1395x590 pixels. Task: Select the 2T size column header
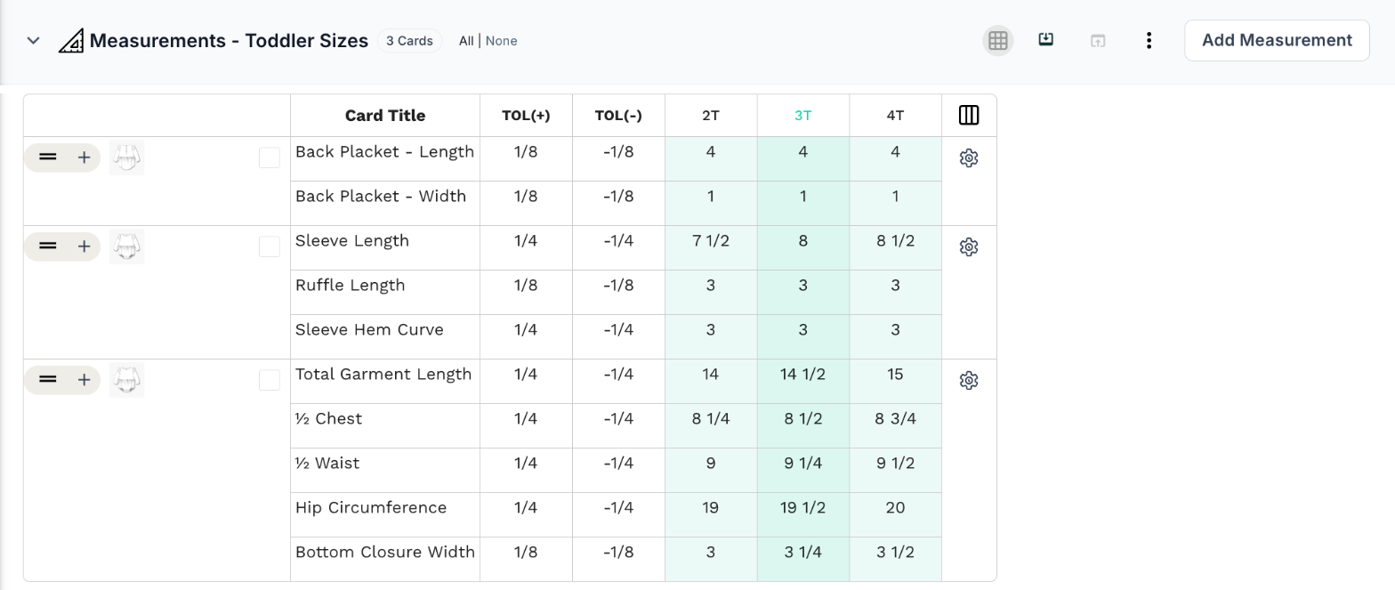[711, 116]
